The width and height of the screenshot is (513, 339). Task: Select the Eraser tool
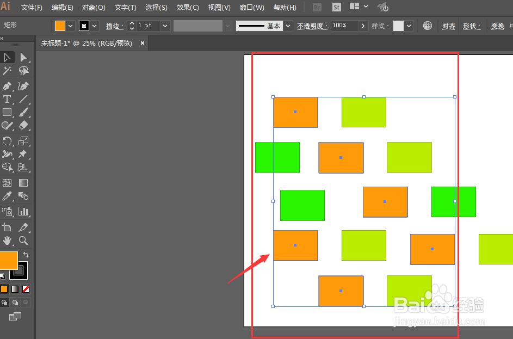pyautogui.click(x=23, y=125)
